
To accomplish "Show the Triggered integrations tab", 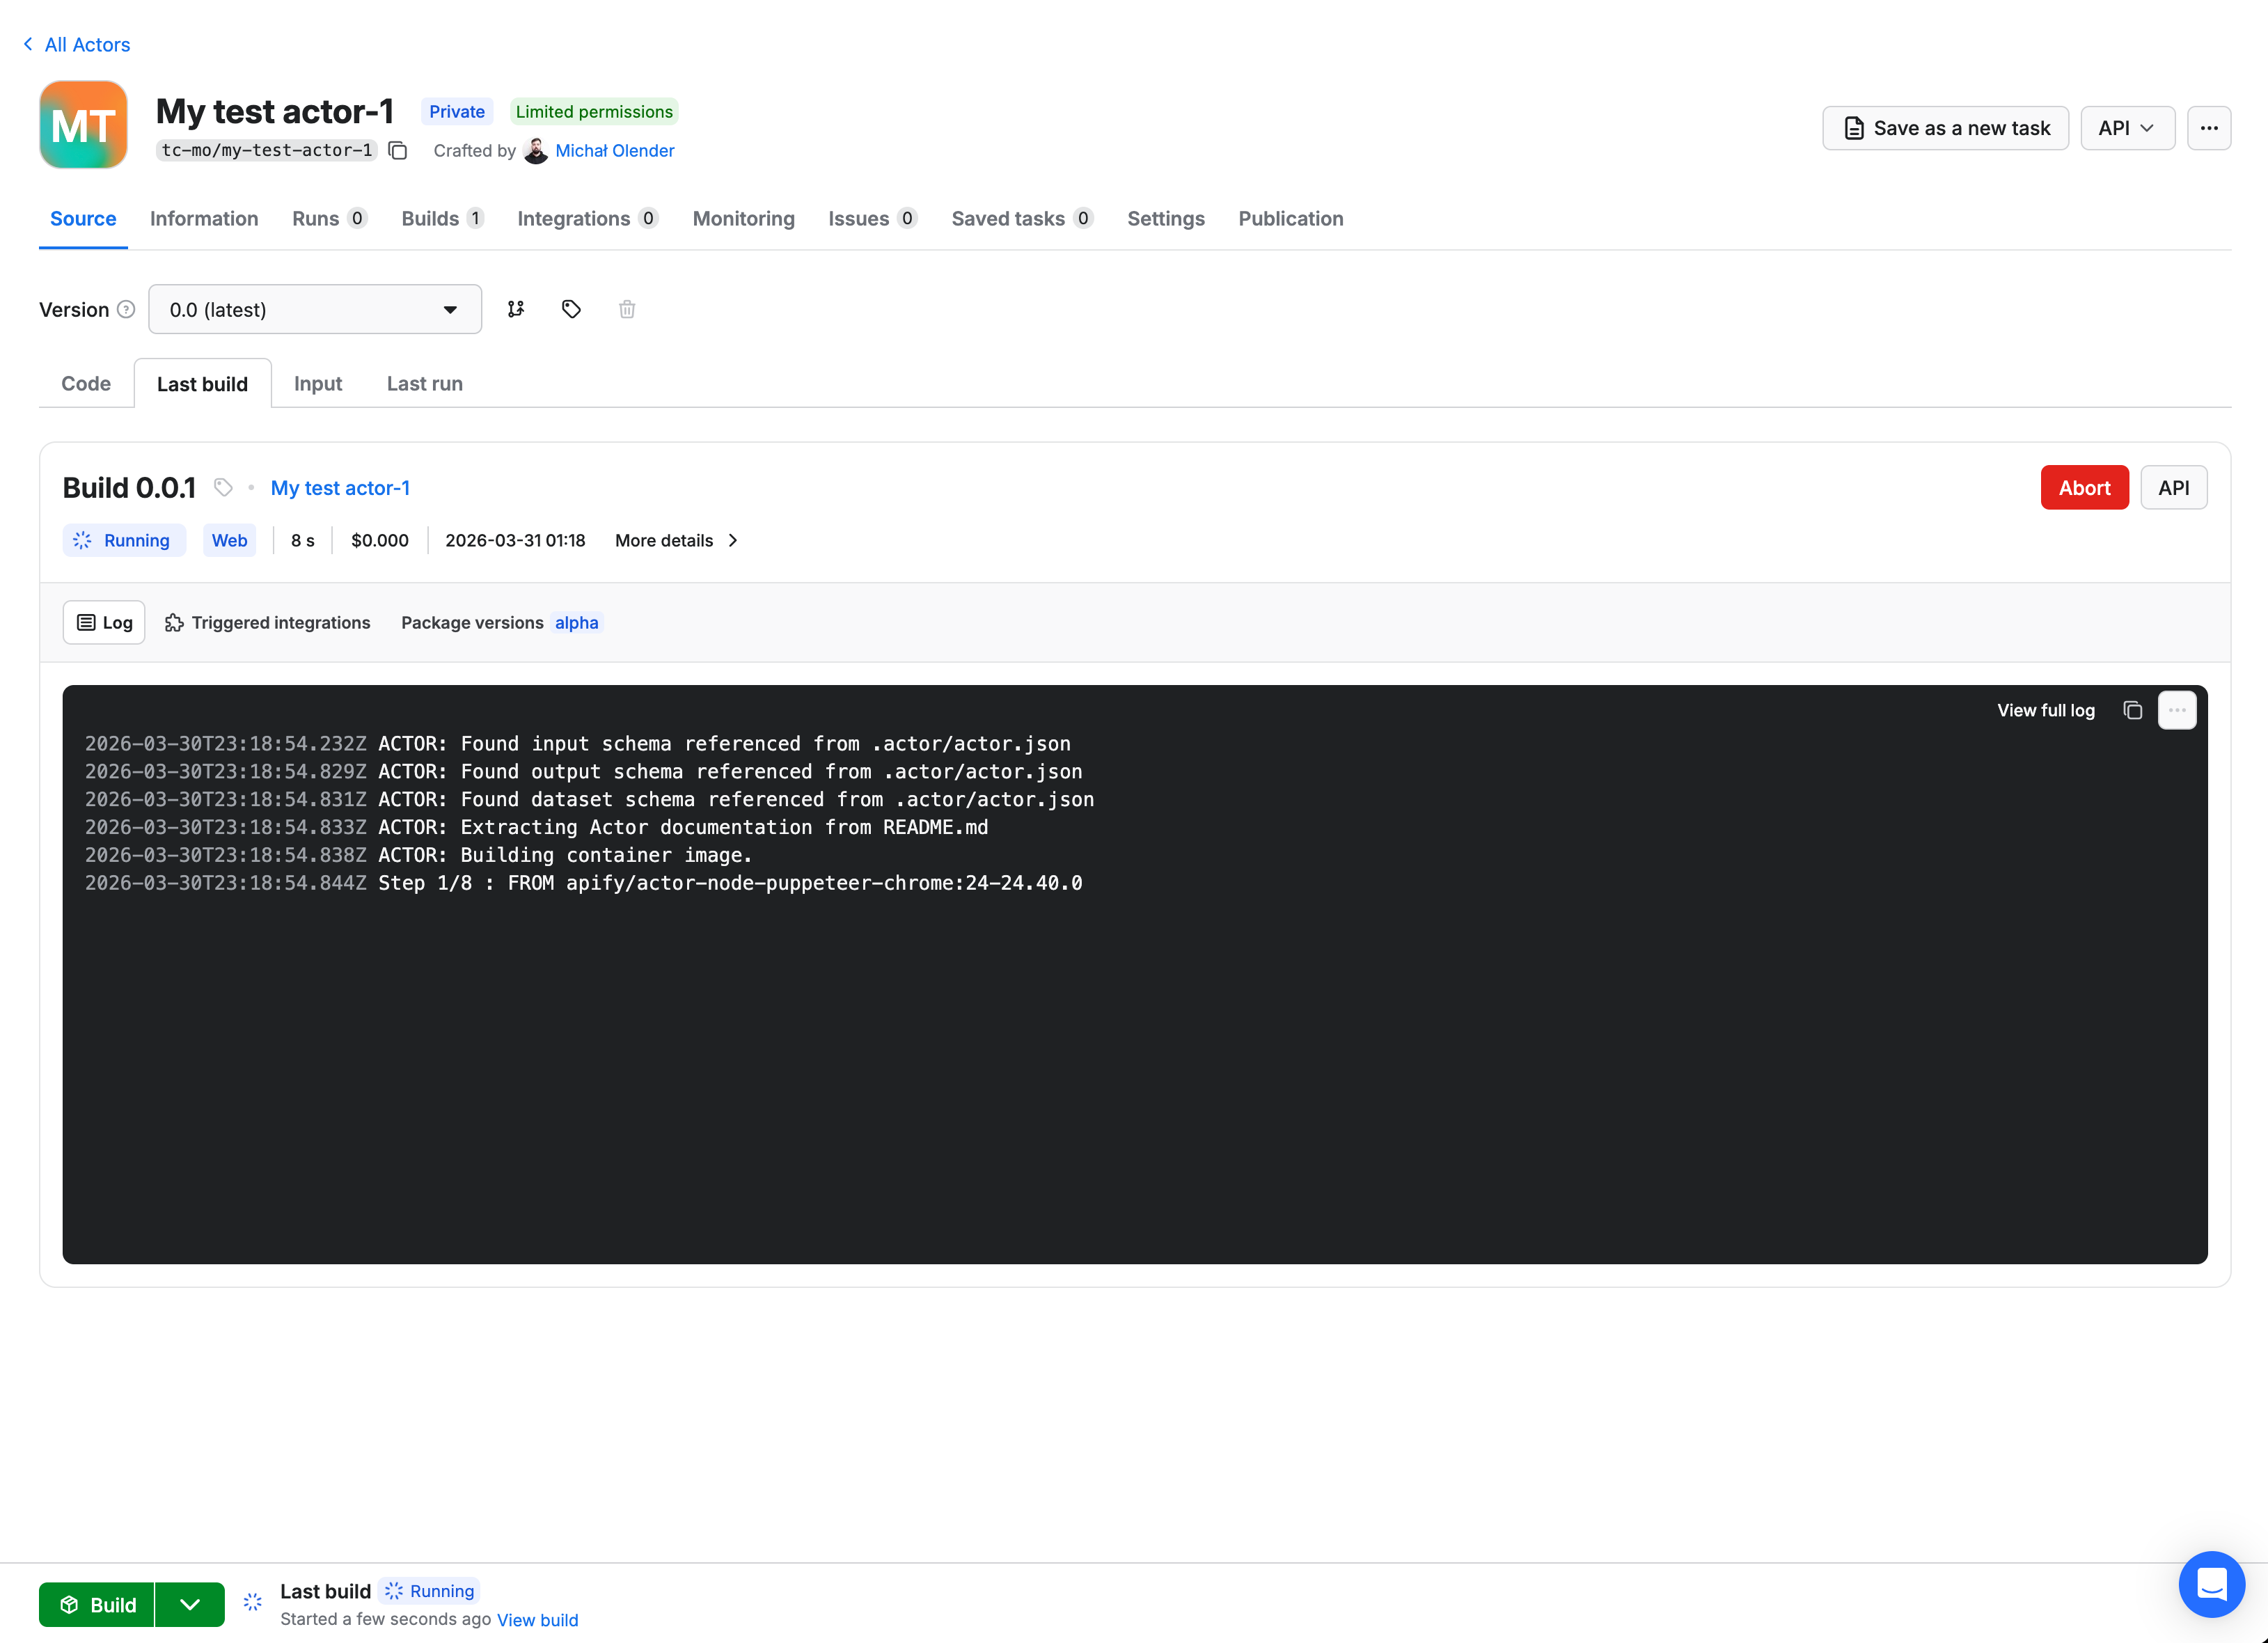I will click(267, 622).
